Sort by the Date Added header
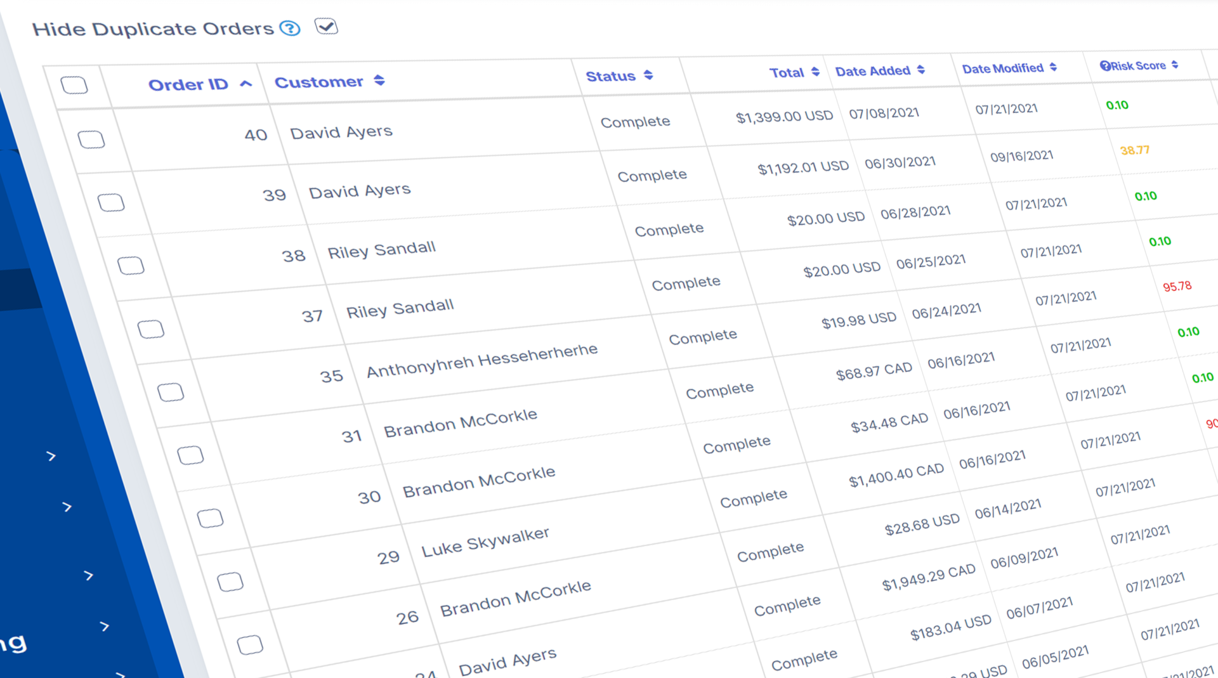The image size is (1218, 678). (873, 71)
